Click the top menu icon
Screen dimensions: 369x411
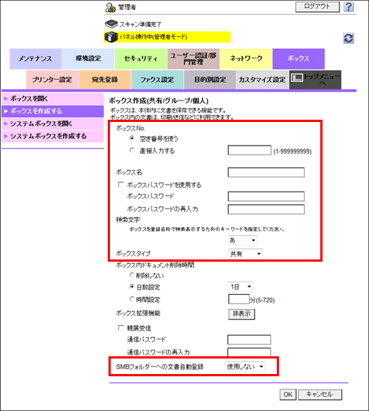coord(297,78)
